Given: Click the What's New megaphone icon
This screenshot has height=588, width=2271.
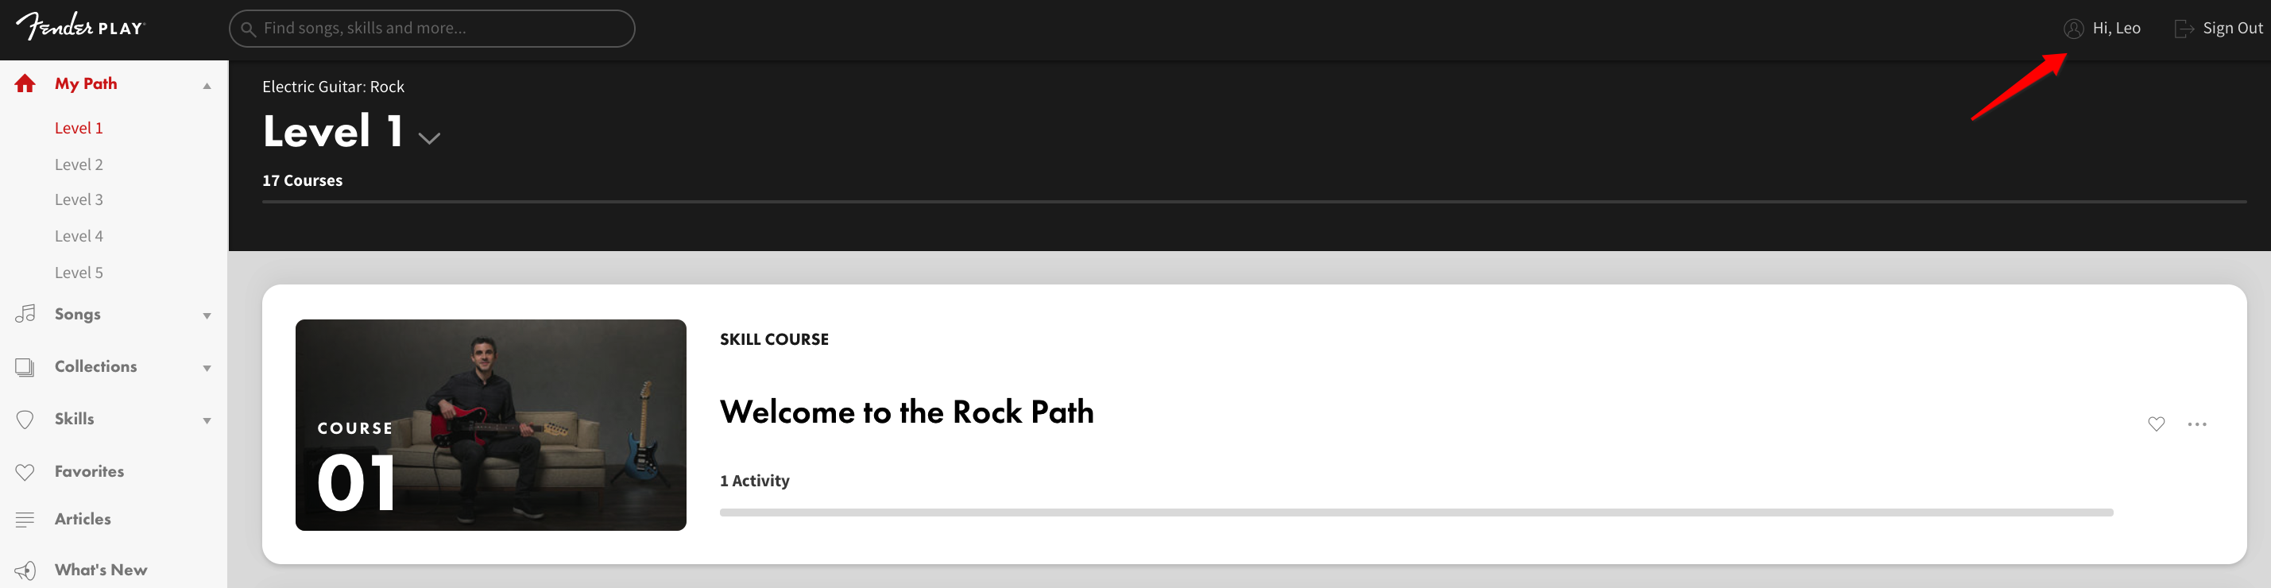Looking at the screenshot, I should pos(25,571).
